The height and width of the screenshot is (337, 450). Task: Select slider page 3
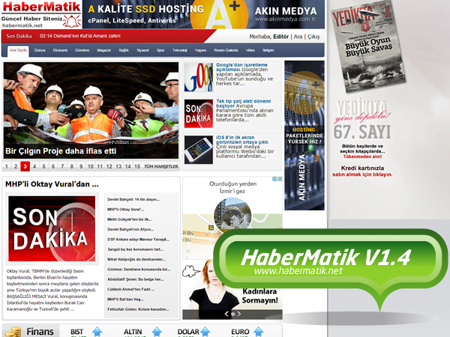coord(25,166)
